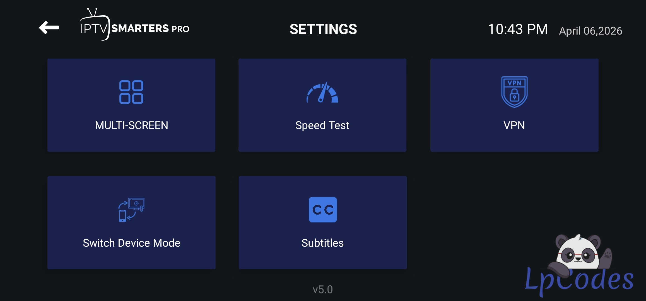Image resolution: width=646 pixels, height=301 pixels.
Task: Click the v5.0 version number
Action: (323, 290)
